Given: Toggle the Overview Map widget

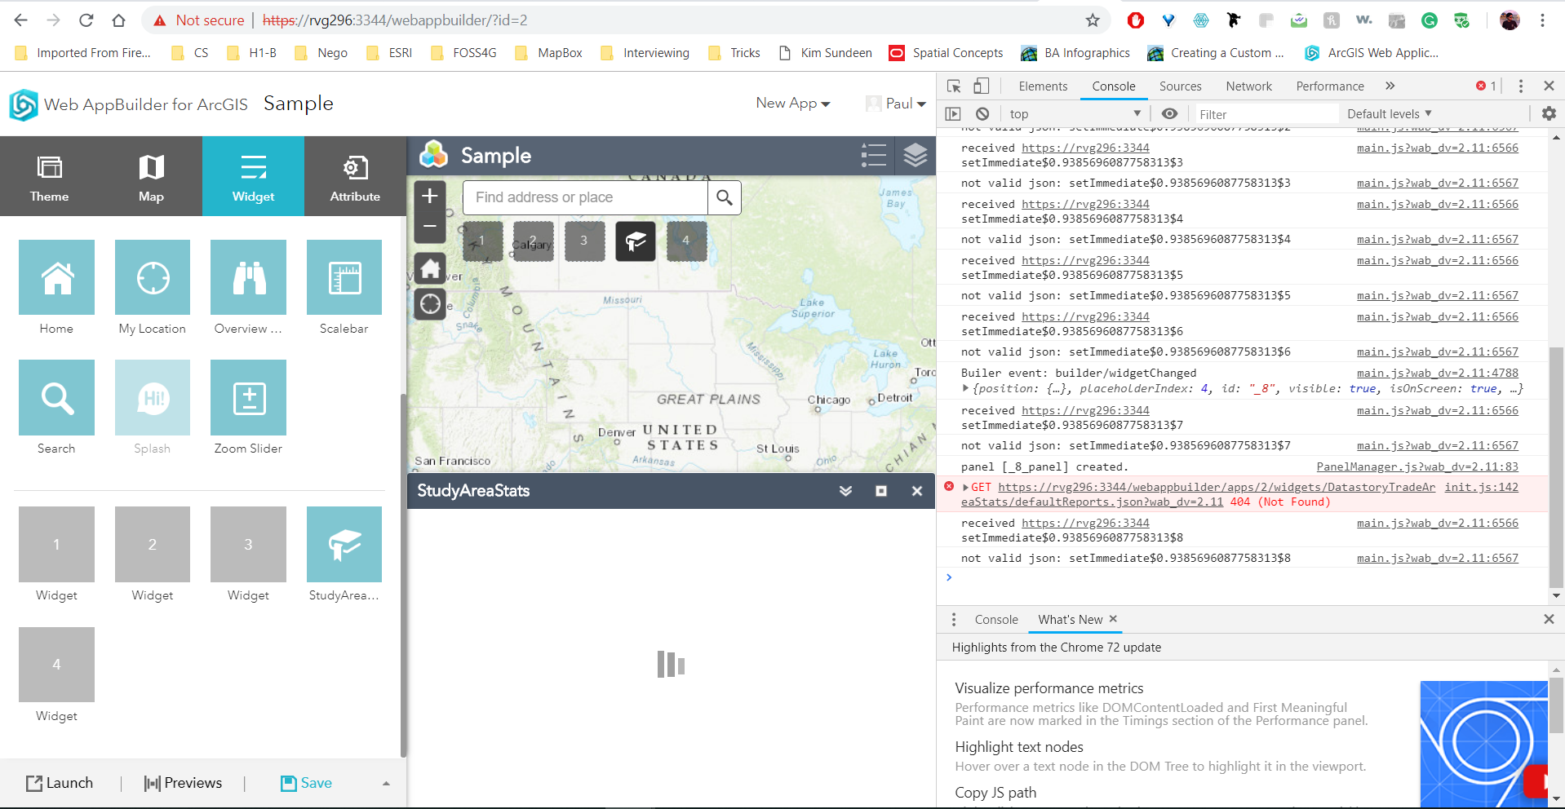Looking at the screenshot, I should pos(248,277).
